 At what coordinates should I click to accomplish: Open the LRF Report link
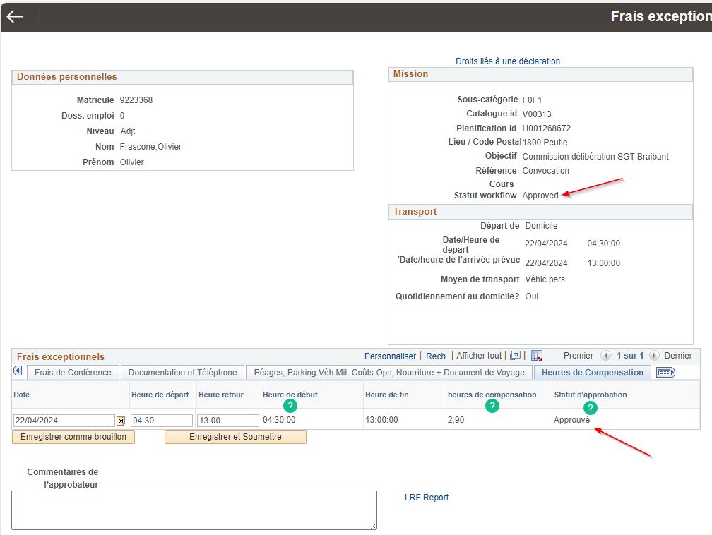pyautogui.click(x=427, y=498)
